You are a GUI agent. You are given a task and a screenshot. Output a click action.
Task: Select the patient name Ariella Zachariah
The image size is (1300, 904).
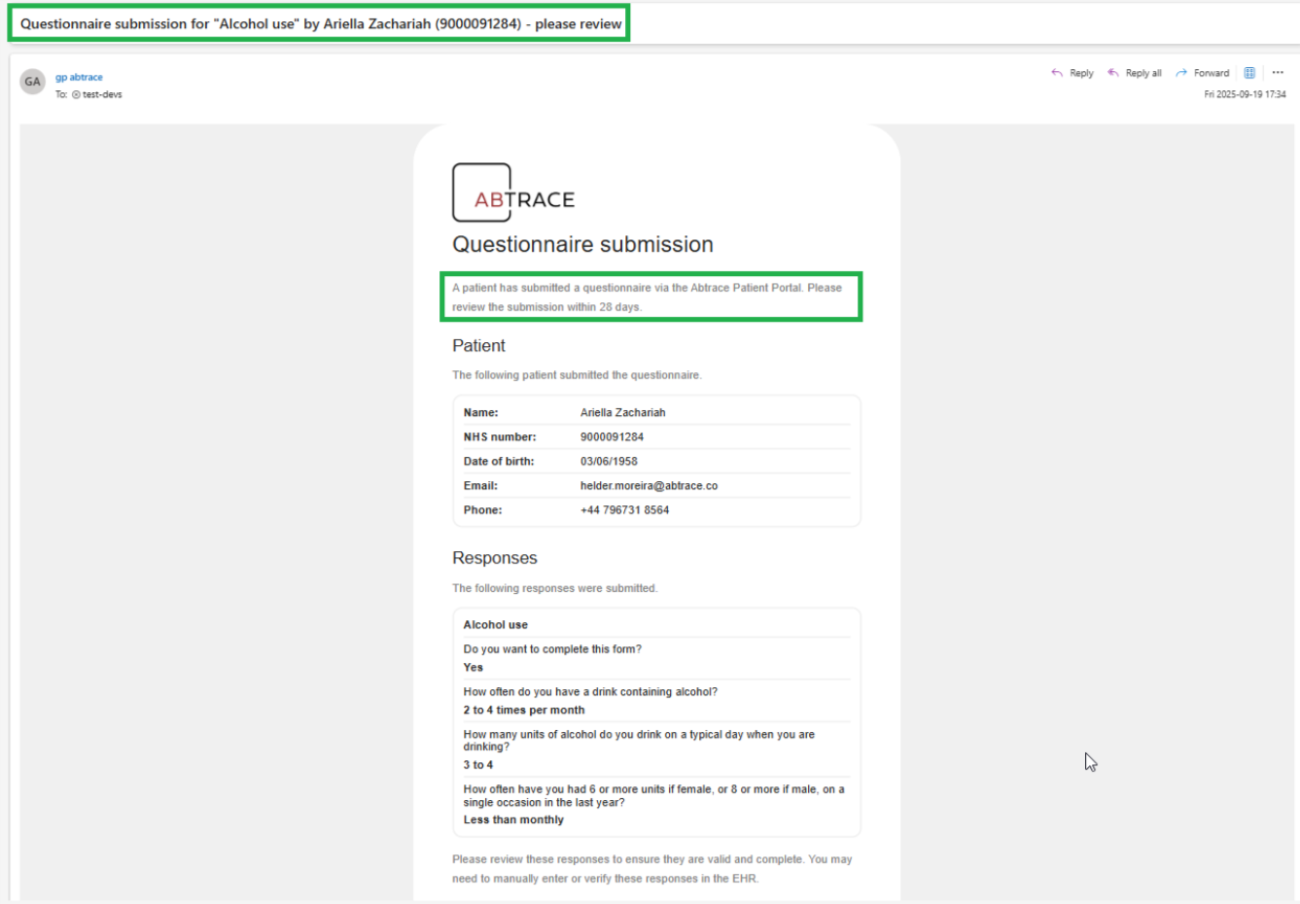(622, 412)
